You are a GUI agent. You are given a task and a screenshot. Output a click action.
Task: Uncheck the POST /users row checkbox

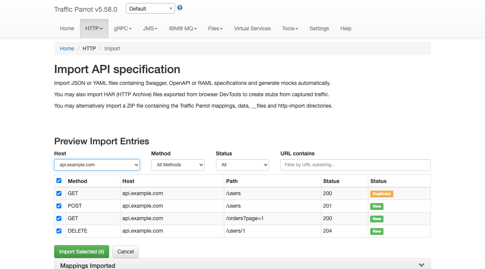point(59,206)
